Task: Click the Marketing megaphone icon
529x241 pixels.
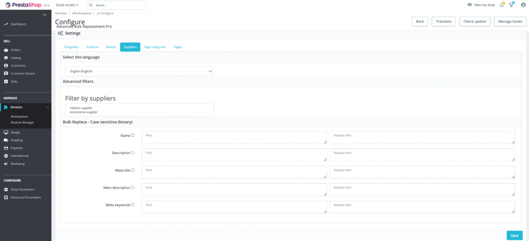Action: (x=6, y=164)
